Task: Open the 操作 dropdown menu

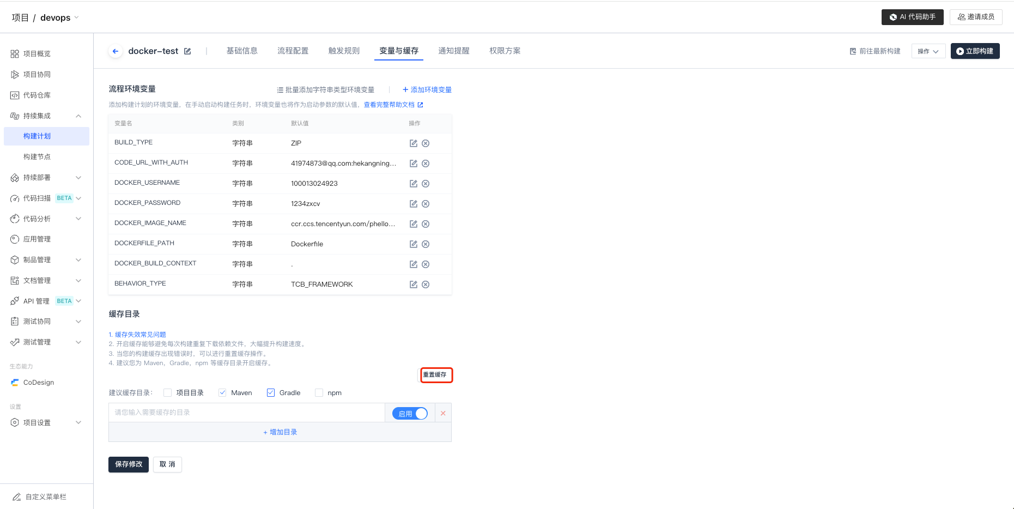Action: coord(928,51)
